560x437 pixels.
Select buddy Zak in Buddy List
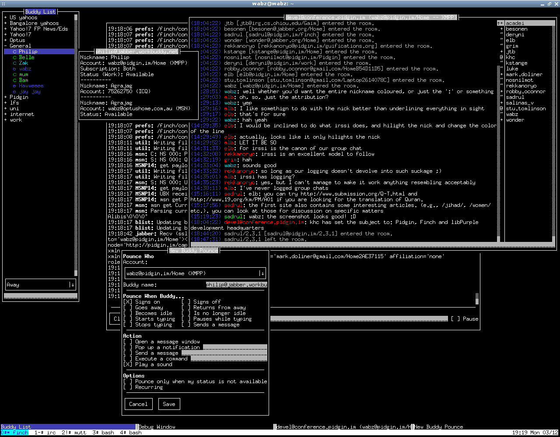[23, 63]
